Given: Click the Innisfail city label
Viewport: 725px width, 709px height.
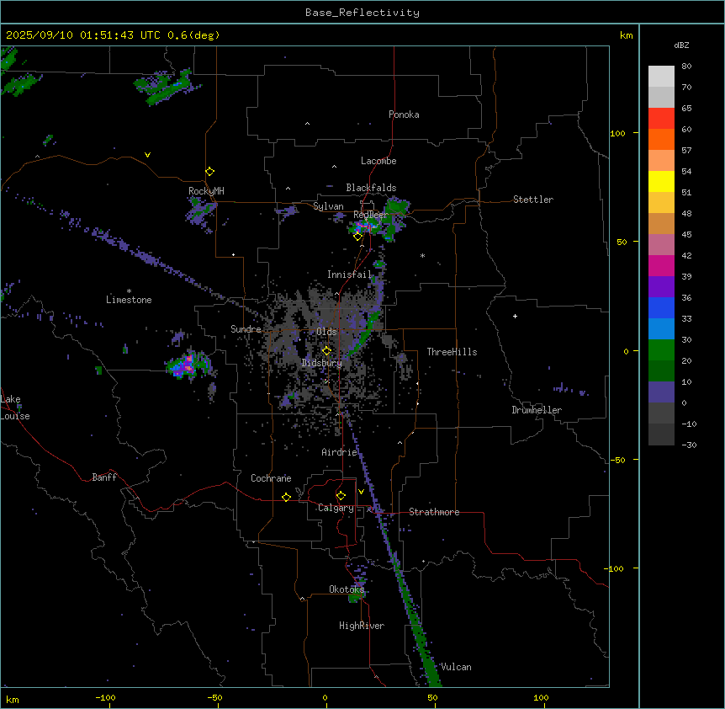Looking at the screenshot, I should point(349,275).
